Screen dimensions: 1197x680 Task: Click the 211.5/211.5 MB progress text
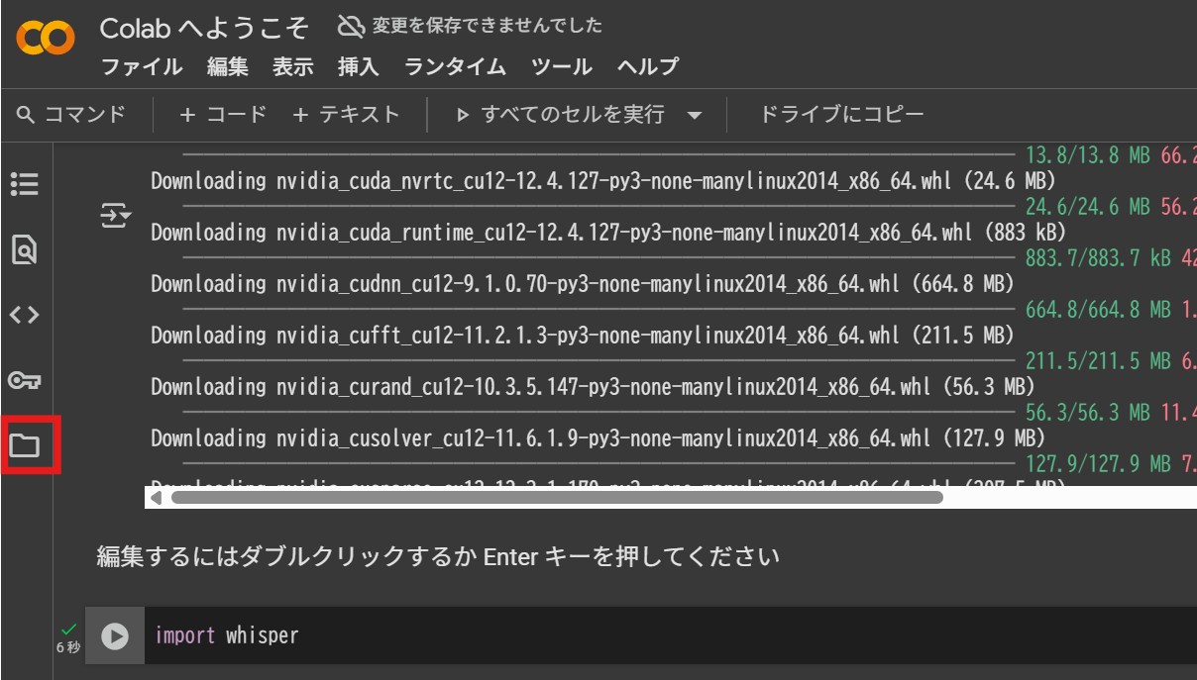click(x=1098, y=361)
